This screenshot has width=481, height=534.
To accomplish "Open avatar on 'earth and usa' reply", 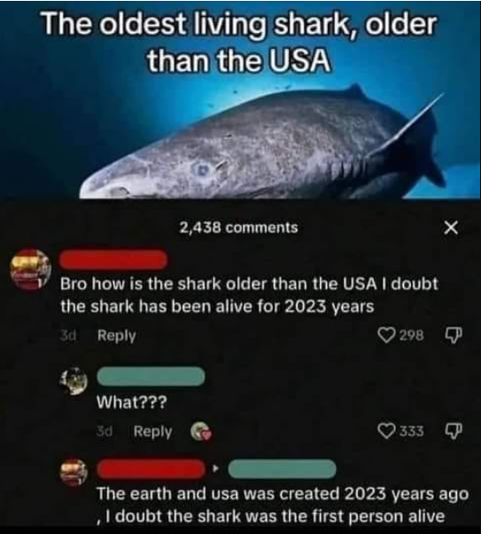I will pos(74,473).
